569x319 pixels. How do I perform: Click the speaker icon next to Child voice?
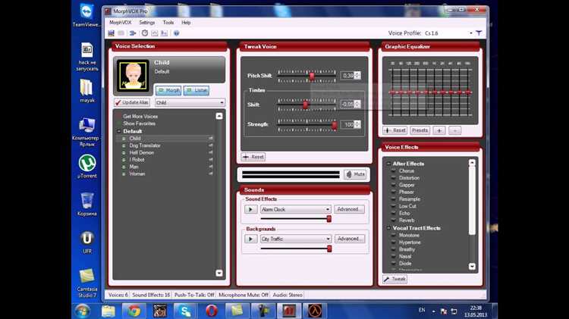[x=210, y=139]
